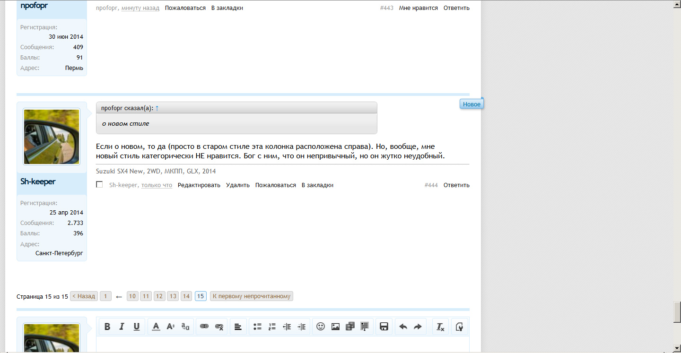The image size is (681, 353).
Task: Toggle bold formatting in the editor
Action: click(x=107, y=327)
